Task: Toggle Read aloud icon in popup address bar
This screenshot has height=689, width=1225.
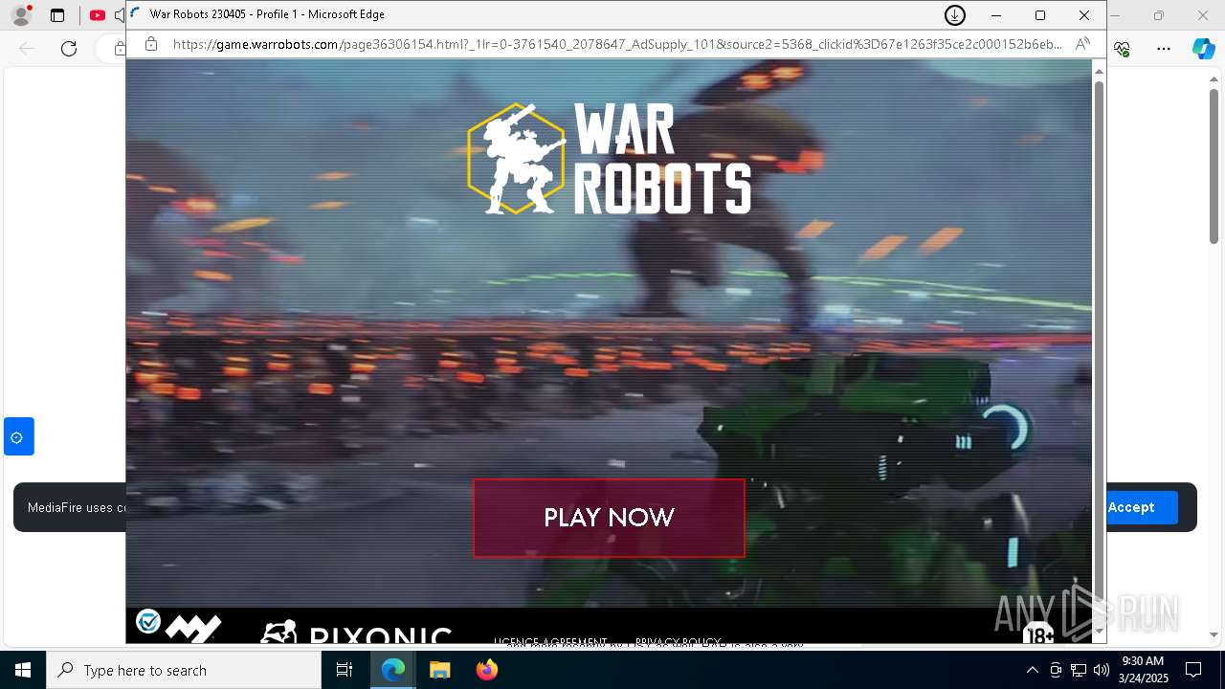Action: [x=1082, y=44]
